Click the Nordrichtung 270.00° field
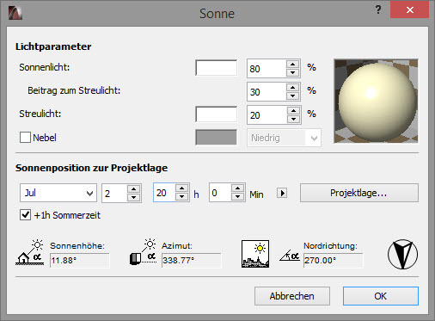Viewport: 435px width, 321px height. click(x=333, y=261)
